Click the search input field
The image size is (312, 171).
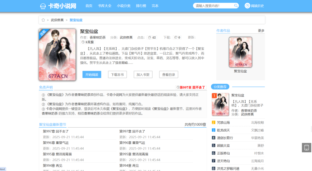pyautogui.click(x=213, y=5)
